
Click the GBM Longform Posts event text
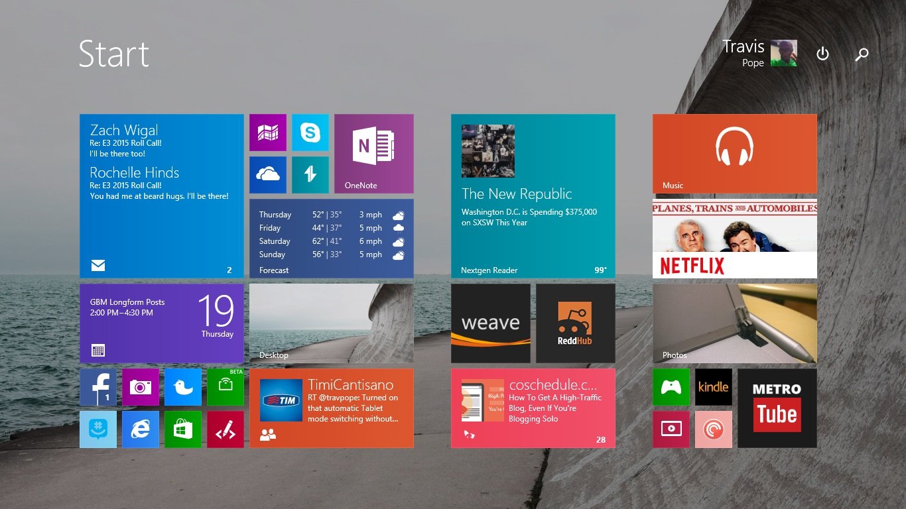pyautogui.click(x=127, y=302)
